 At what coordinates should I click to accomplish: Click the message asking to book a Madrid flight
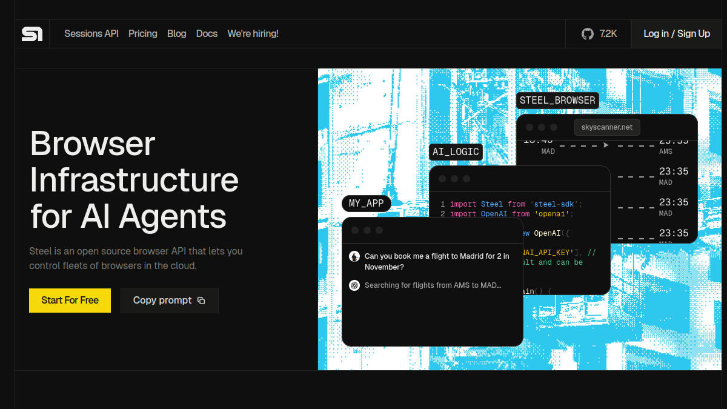coord(437,262)
